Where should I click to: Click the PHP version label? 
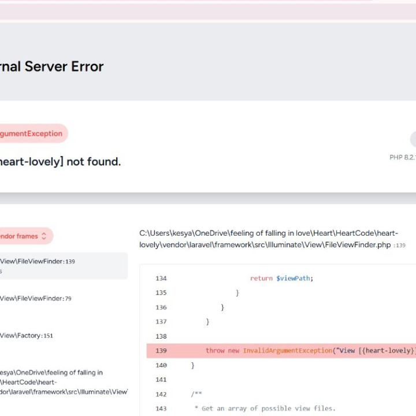click(x=403, y=157)
